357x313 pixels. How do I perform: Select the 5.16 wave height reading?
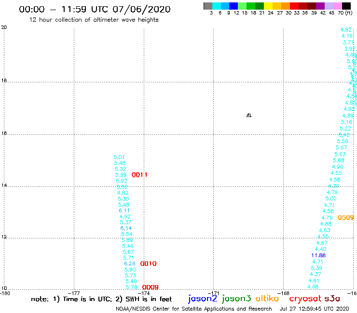(347, 122)
